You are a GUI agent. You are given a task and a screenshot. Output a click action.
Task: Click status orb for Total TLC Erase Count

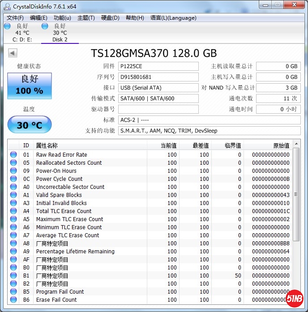pos(13,211)
